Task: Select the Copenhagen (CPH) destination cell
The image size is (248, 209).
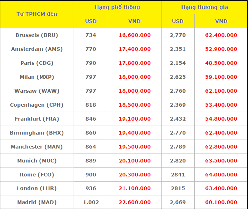Action: 37,105
